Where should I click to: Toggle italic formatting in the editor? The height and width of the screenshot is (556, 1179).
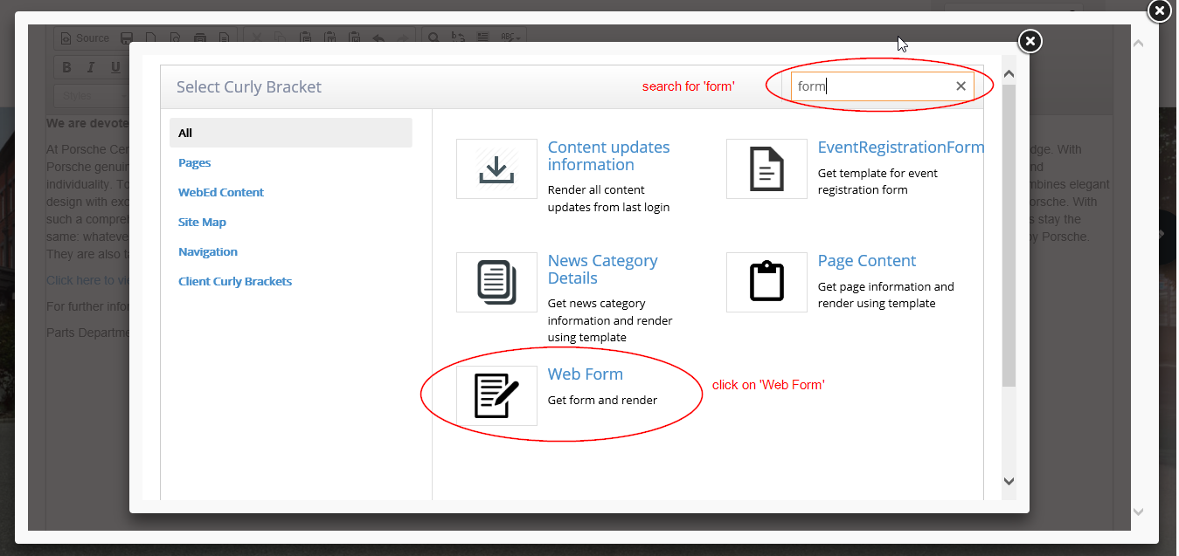click(x=90, y=66)
